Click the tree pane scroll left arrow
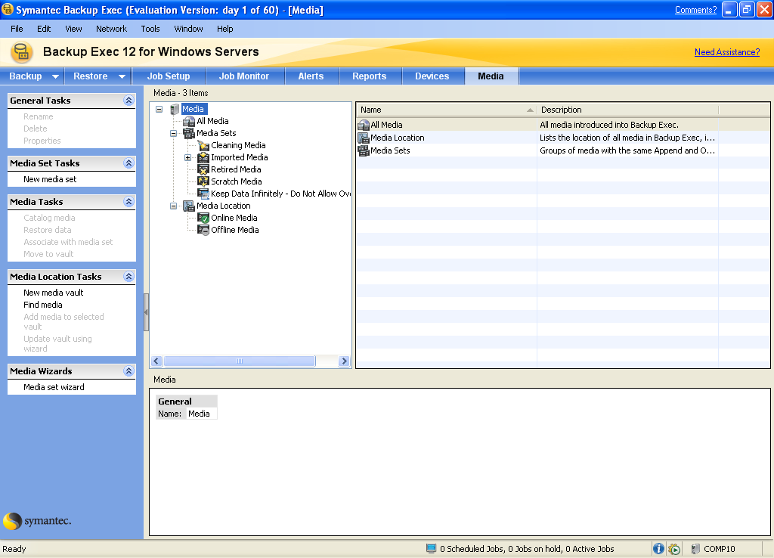The width and height of the screenshot is (774, 558). coord(156,361)
